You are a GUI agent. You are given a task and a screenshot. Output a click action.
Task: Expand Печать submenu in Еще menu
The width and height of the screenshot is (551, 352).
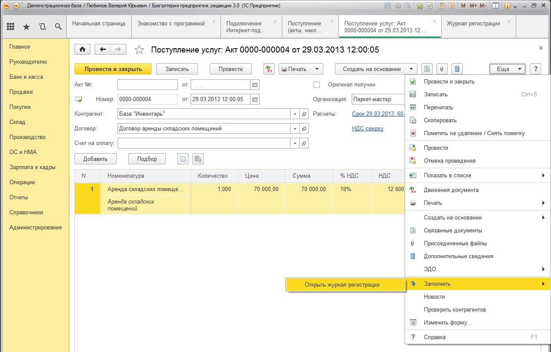click(x=477, y=203)
